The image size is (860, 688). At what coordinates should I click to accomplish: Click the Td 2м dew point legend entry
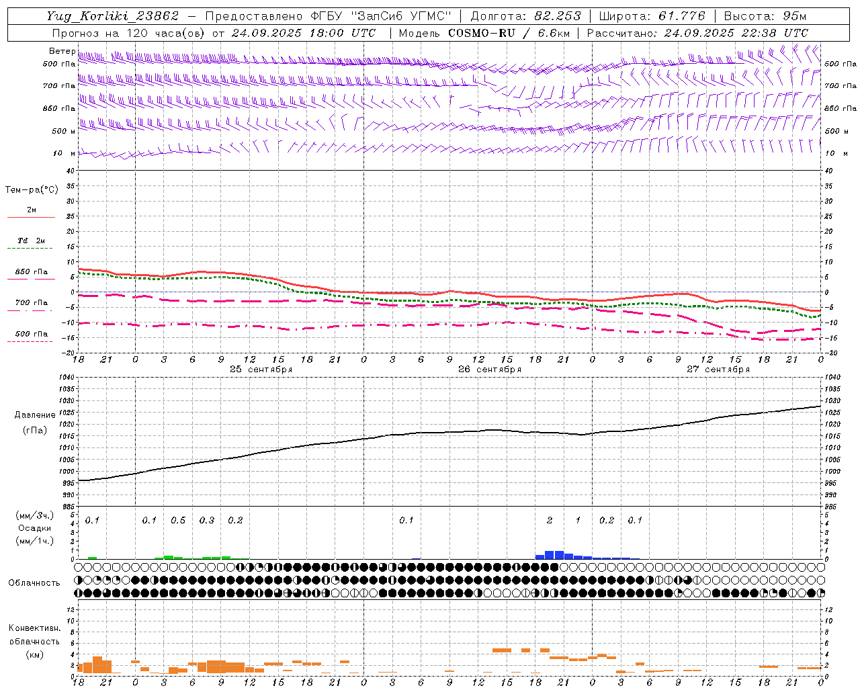pyautogui.click(x=31, y=241)
